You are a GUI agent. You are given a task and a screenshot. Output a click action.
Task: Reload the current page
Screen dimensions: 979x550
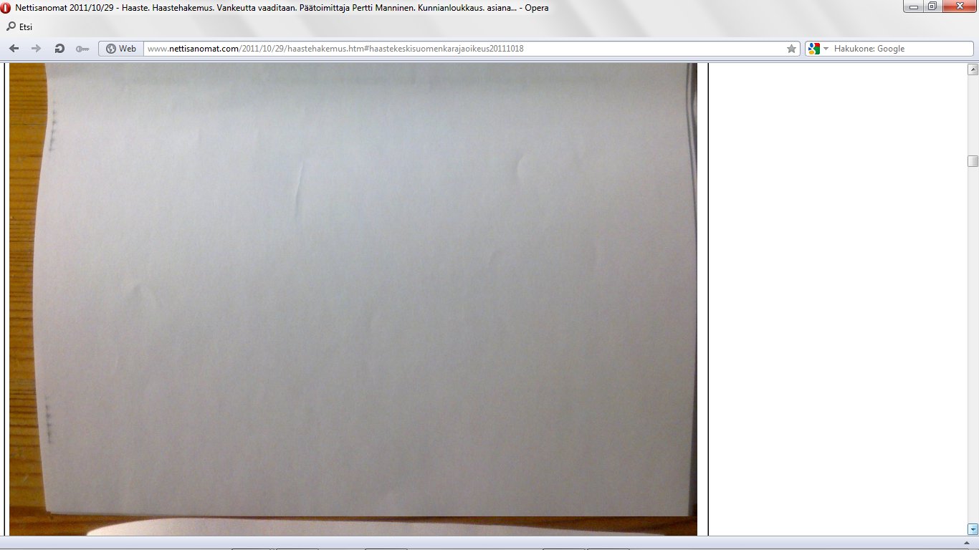coord(59,49)
